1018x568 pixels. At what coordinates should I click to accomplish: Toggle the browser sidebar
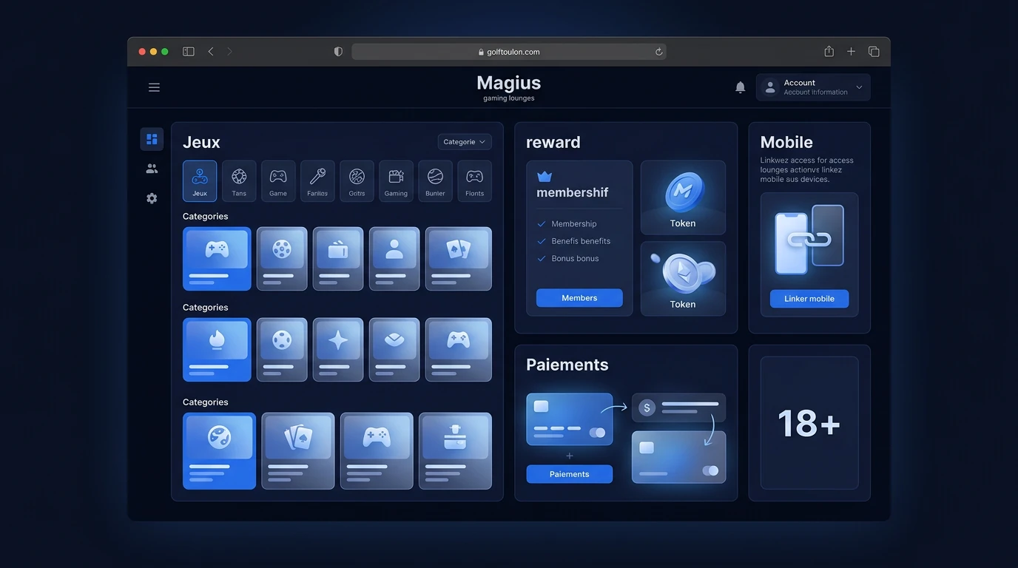[189, 52]
